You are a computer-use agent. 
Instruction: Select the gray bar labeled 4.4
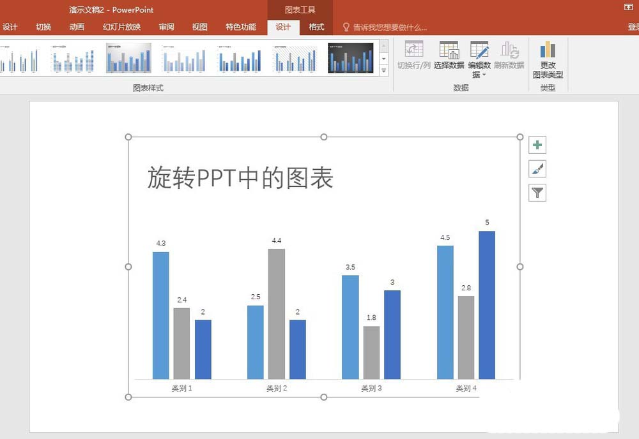(x=277, y=314)
